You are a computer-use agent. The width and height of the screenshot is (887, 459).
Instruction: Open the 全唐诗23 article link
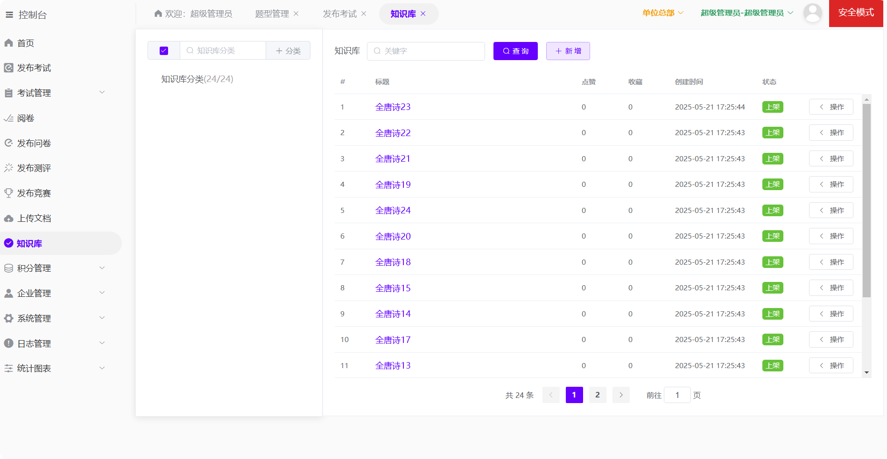pyautogui.click(x=393, y=107)
